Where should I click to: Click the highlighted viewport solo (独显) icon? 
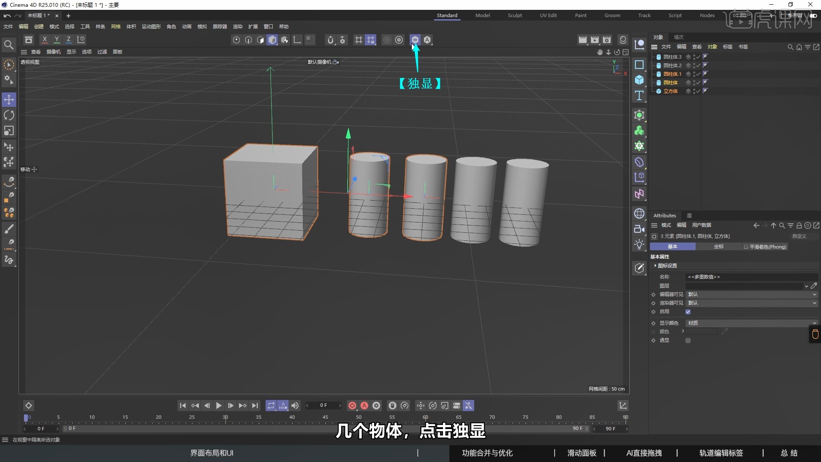click(414, 40)
